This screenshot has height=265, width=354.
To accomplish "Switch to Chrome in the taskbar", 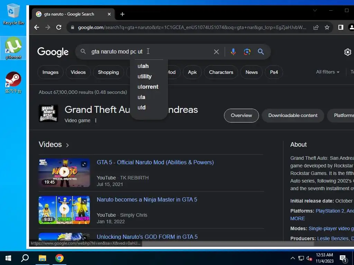I will pos(59,258).
